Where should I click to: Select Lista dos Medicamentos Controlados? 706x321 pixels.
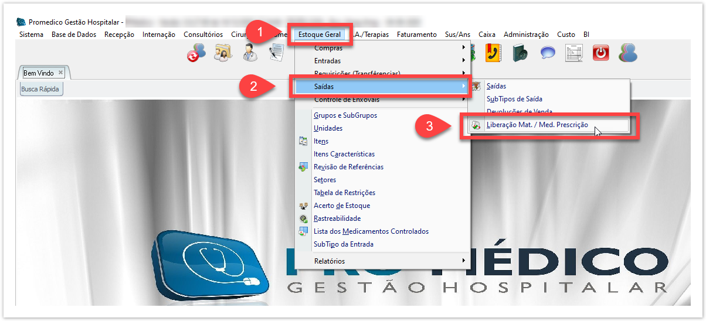tap(371, 231)
